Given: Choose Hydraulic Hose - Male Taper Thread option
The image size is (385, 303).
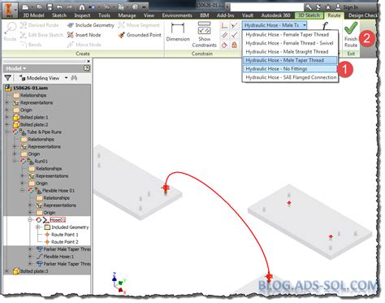Looking at the screenshot, I should [x=290, y=60].
